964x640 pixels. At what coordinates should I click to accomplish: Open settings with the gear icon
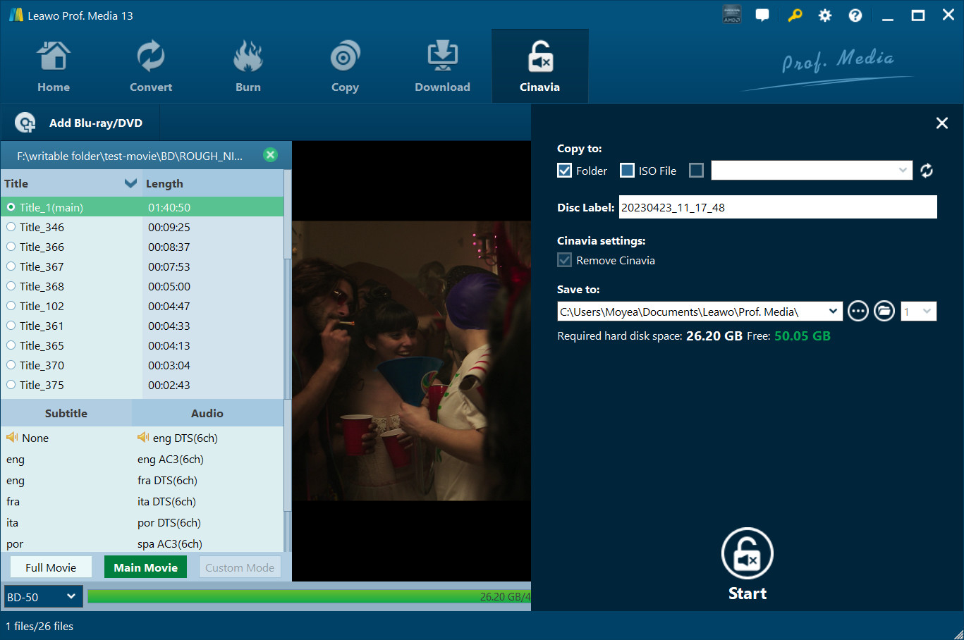click(824, 16)
